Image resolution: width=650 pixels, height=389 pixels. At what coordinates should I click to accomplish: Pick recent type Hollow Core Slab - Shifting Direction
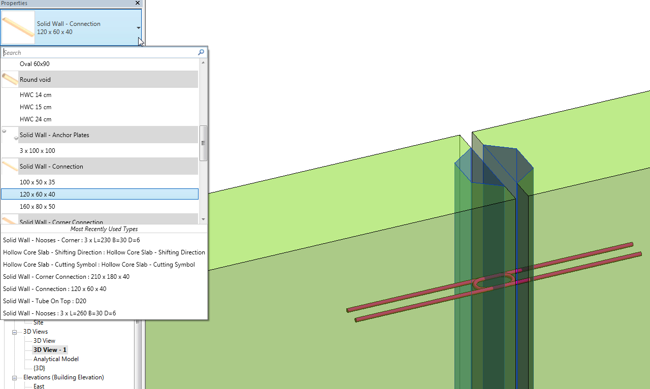104,252
